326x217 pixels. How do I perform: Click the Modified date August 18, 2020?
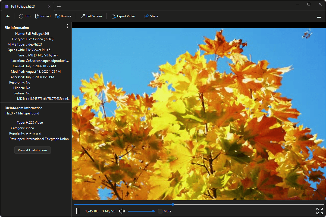tap(43, 72)
